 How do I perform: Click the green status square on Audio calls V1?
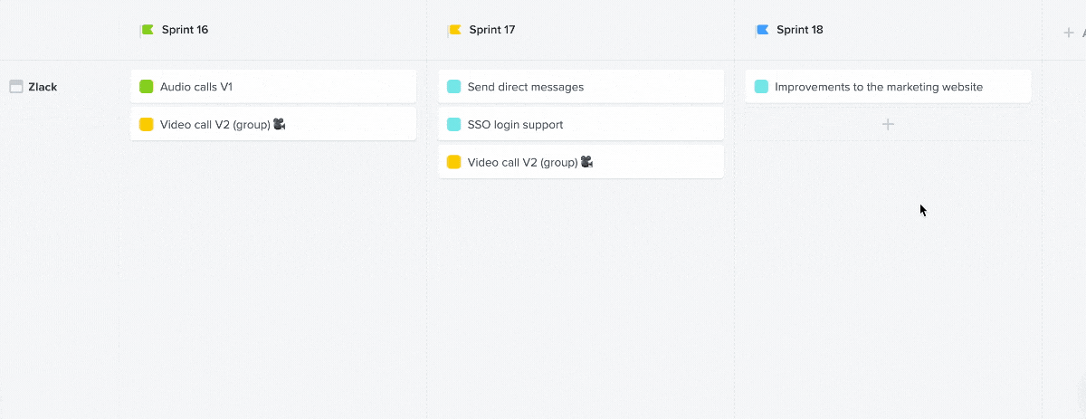[147, 87]
